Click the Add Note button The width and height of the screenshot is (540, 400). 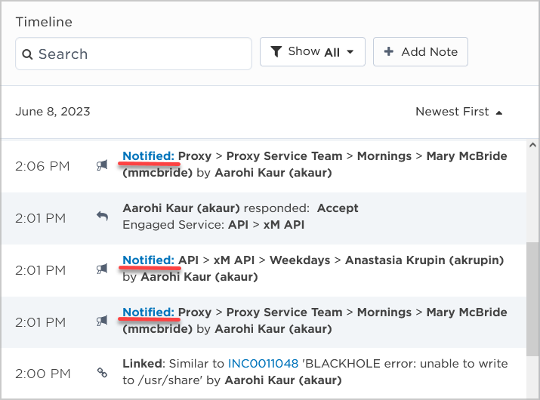[421, 52]
